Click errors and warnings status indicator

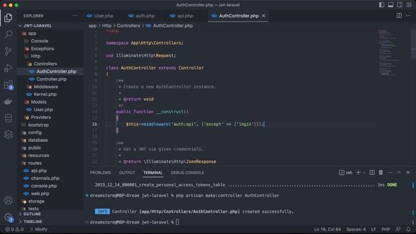[14, 229]
